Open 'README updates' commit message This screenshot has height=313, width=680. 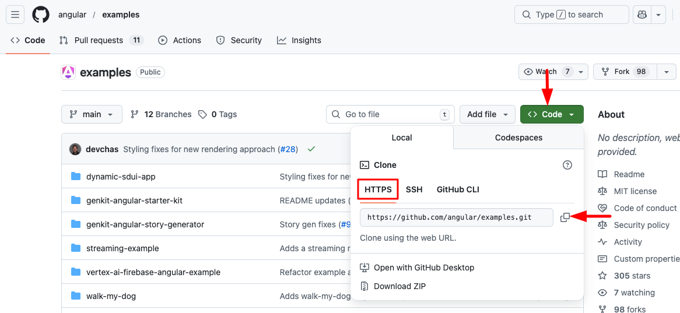tap(313, 201)
